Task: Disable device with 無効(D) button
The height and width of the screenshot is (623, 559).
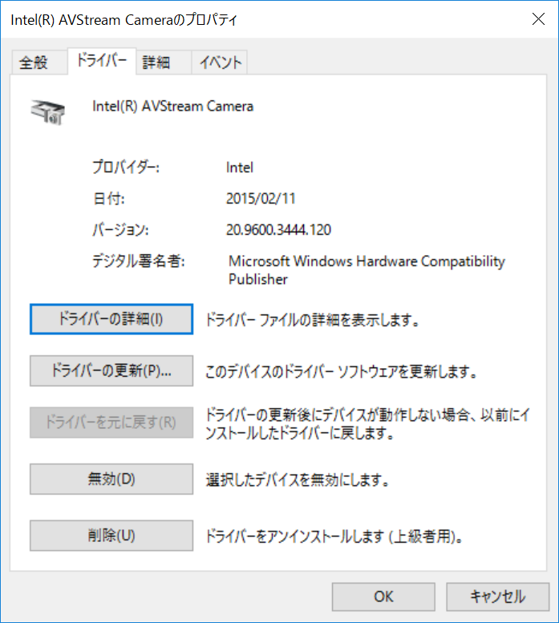Action: tap(111, 479)
